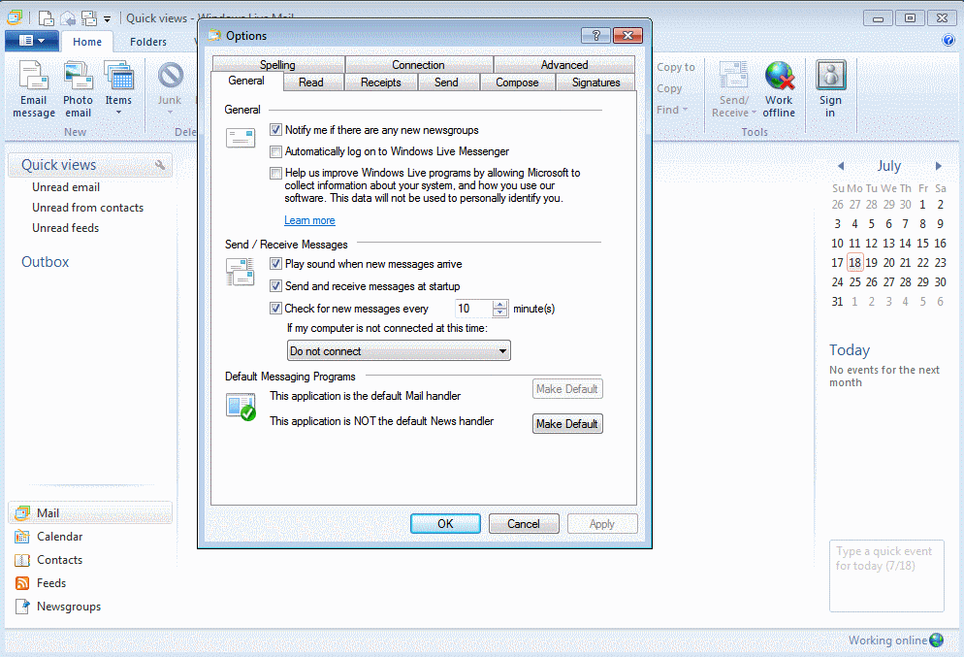
Task: Select Unread from contacts quick view
Action: [88, 208]
